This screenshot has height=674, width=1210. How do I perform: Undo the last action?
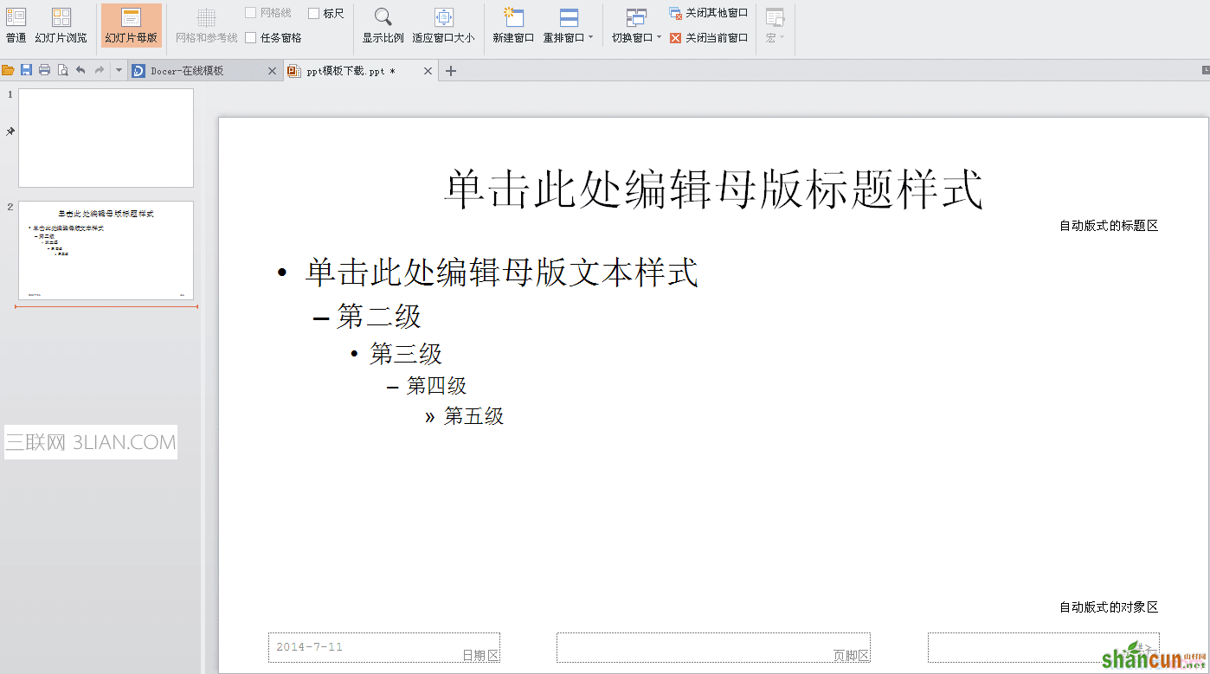click(80, 70)
